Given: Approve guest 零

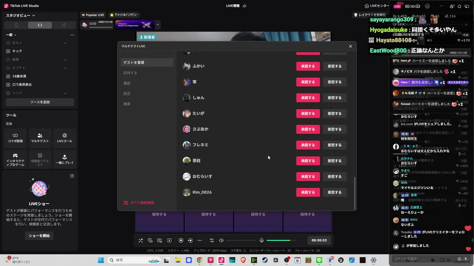Looking at the screenshot, I should click(308, 82).
